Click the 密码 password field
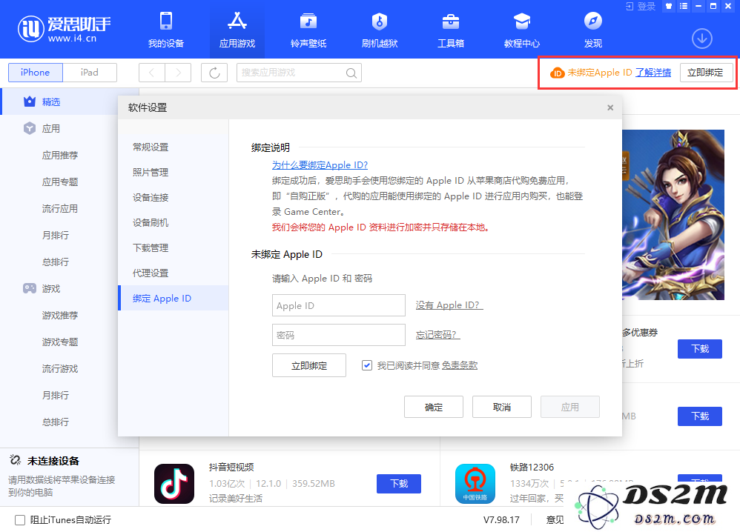740x532 pixels. pyautogui.click(x=338, y=335)
